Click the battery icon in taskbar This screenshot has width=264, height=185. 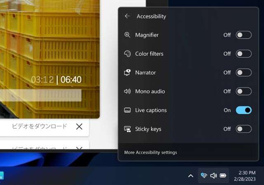coord(223,176)
